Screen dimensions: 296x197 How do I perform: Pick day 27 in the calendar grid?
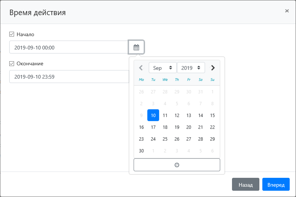pos(189,139)
